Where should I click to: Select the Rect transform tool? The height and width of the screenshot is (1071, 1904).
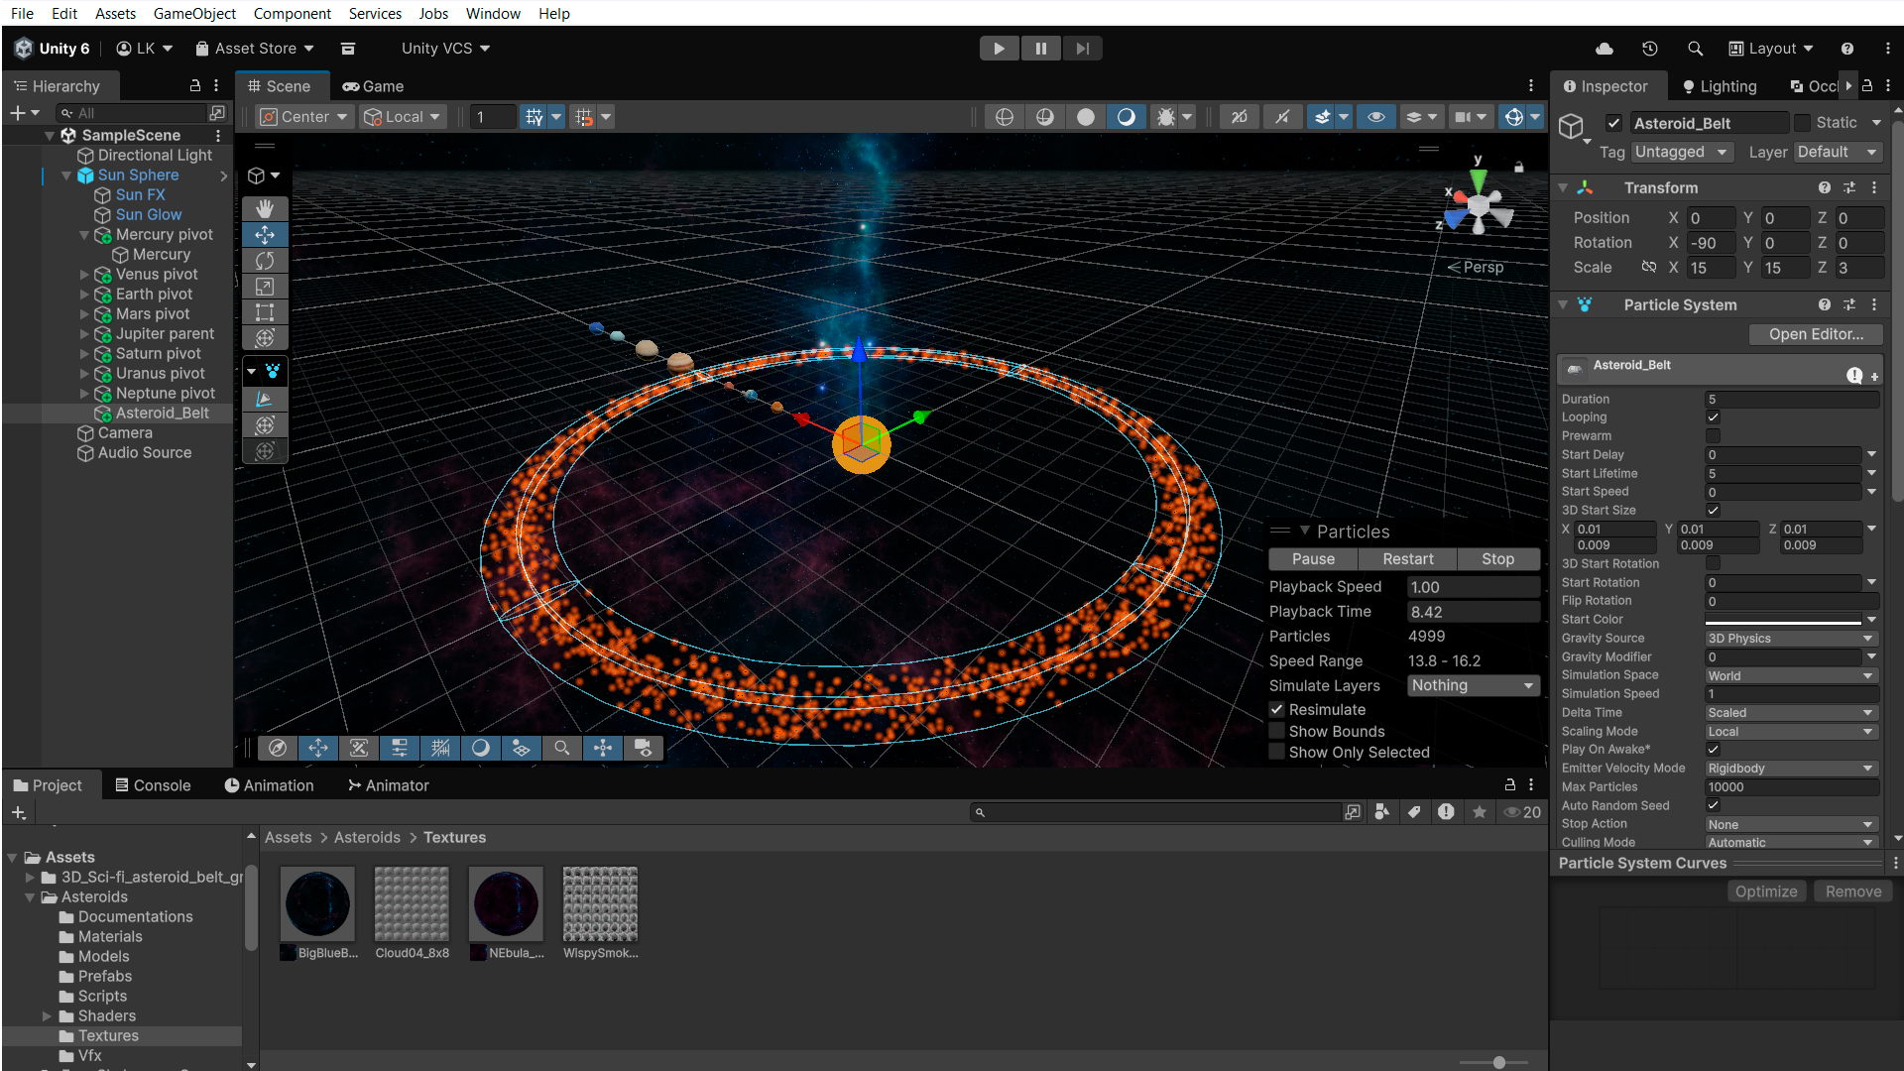(265, 312)
